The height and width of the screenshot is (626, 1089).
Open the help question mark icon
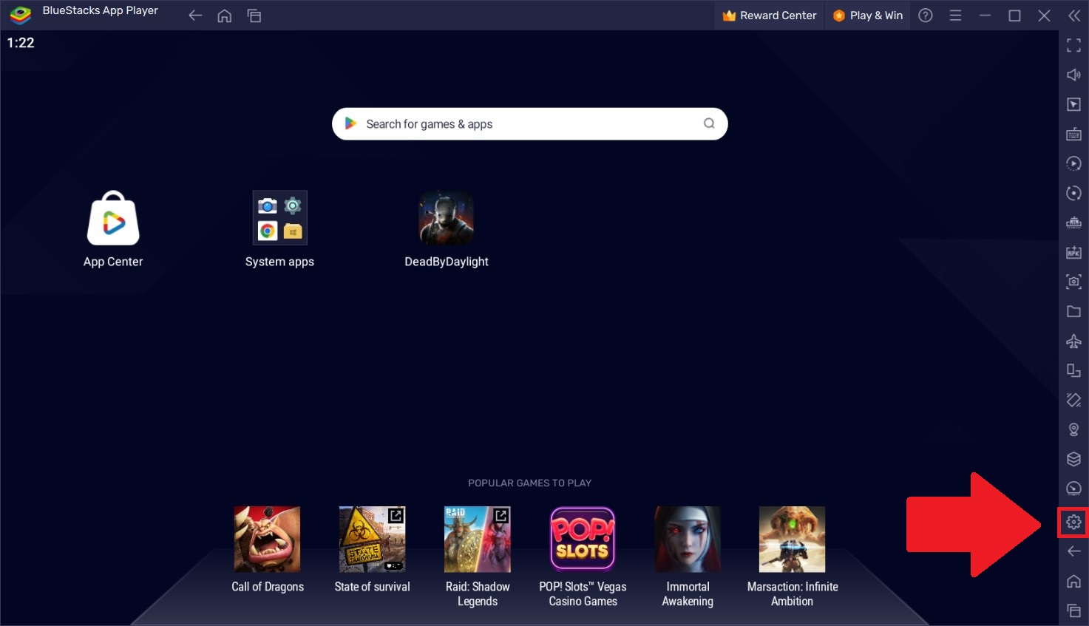(926, 16)
